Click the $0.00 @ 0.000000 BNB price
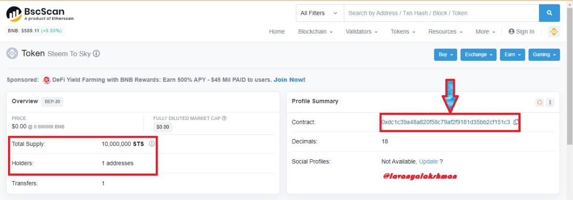The image size is (573, 200). point(38,126)
